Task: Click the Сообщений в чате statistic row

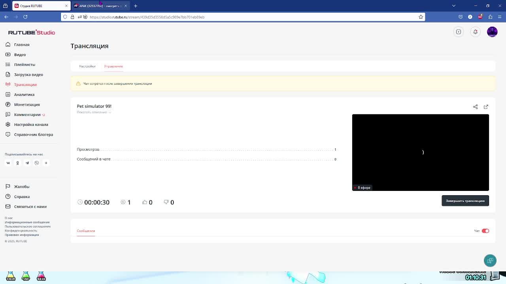Action: coord(206,159)
